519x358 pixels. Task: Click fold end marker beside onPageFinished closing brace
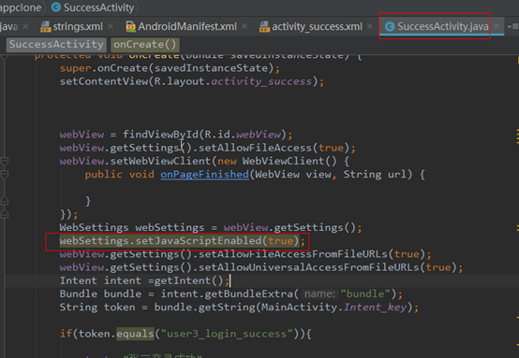coord(5,201)
